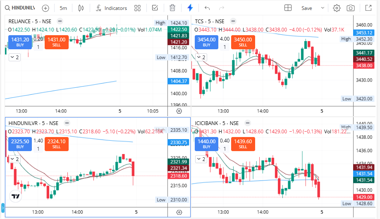Click the trash icon to remove drawings

(172, 8)
